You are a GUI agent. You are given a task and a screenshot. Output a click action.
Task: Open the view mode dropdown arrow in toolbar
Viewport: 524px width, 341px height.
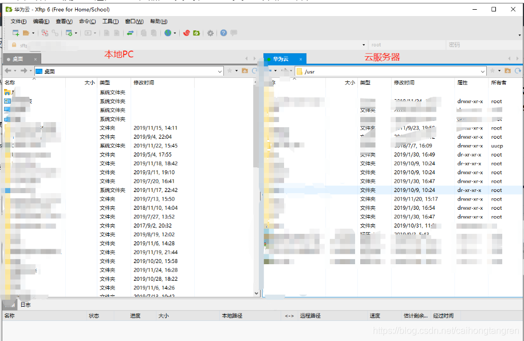94,33
